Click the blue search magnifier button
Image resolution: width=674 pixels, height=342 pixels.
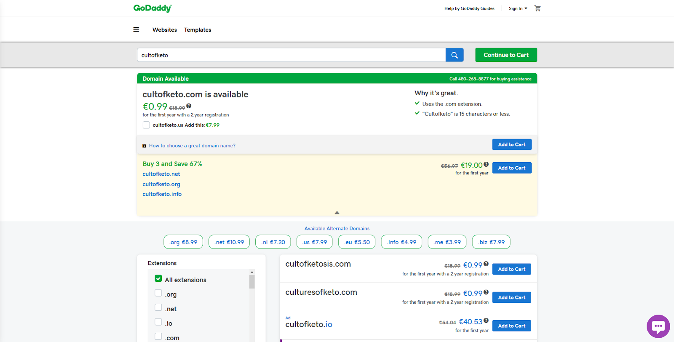pyautogui.click(x=455, y=55)
